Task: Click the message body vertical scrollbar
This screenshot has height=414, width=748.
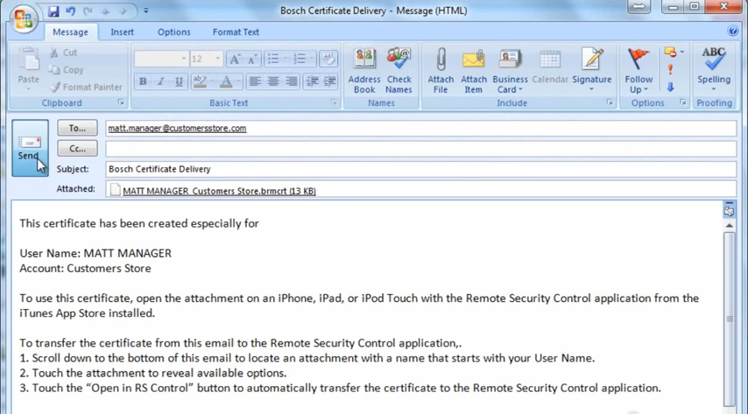Action: click(x=730, y=319)
